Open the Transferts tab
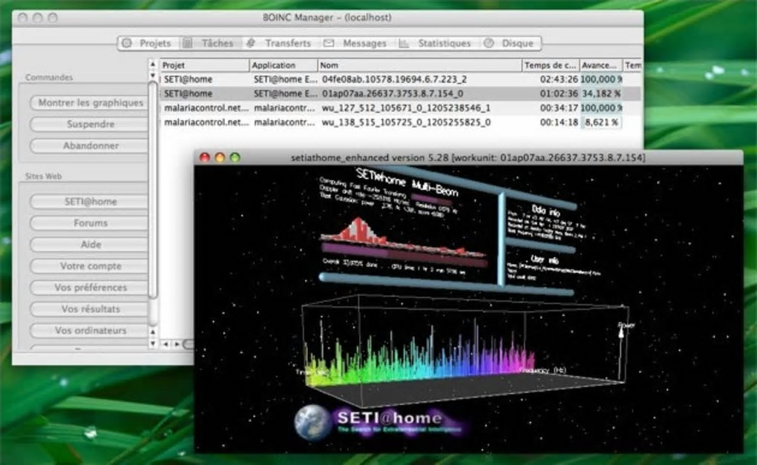 point(280,44)
